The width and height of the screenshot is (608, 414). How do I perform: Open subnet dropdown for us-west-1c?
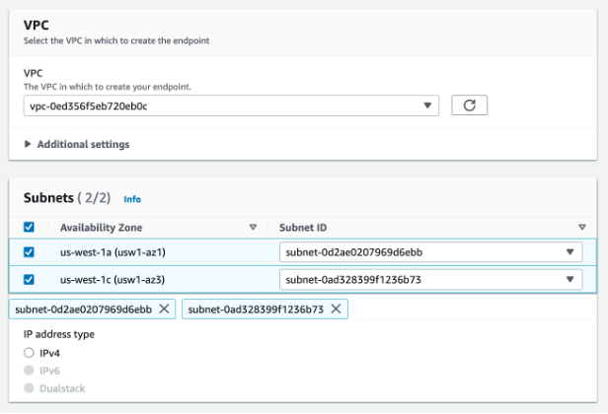pyautogui.click(x=430, y=279)
